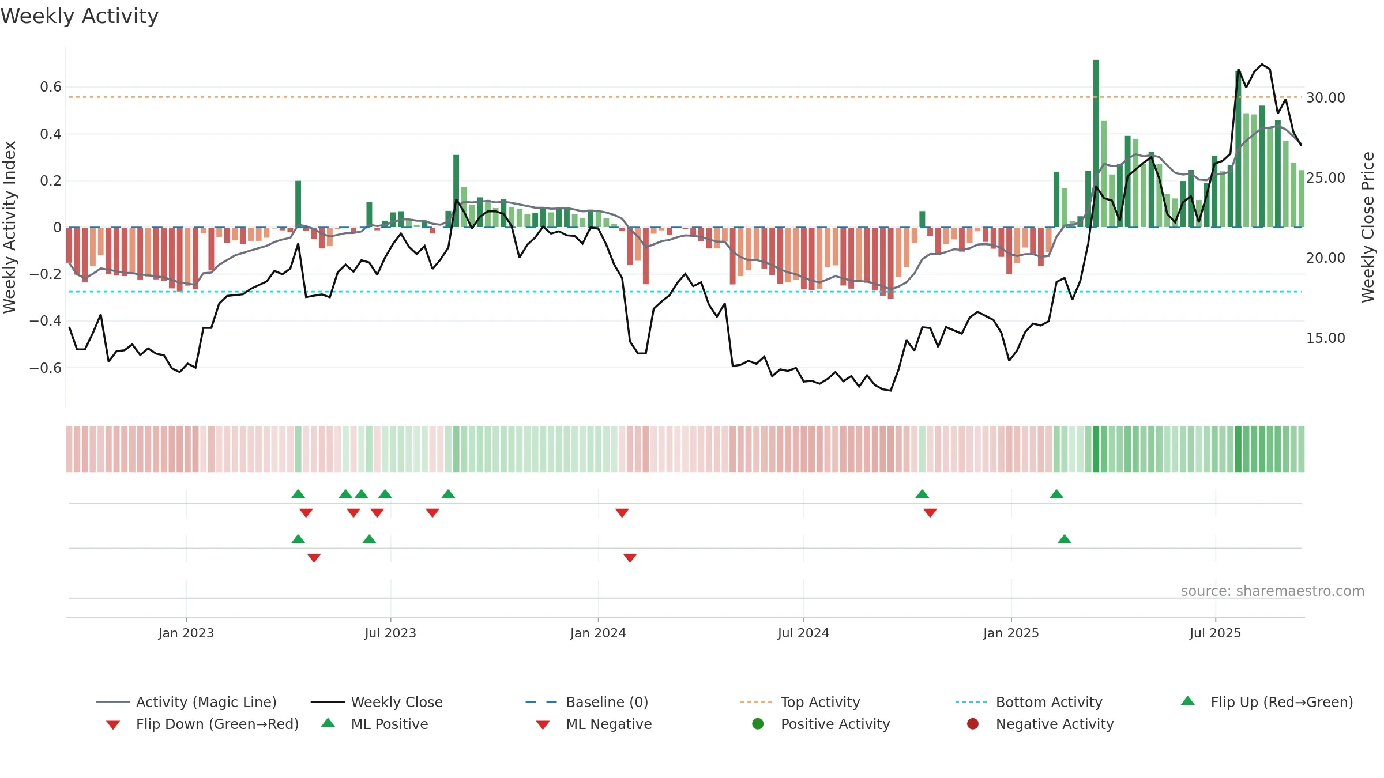Click the top-row green flip-up marker after Jan 2025
1384x778 pixels.
[x=1056, y=494]
